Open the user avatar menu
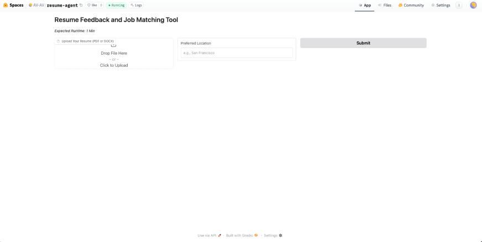Screen dimensions: 482x242 click(x=473, y=5)
